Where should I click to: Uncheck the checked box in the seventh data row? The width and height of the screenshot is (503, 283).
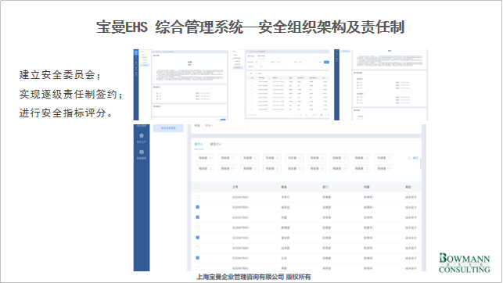pyautogui.click(x=198, y=258)
